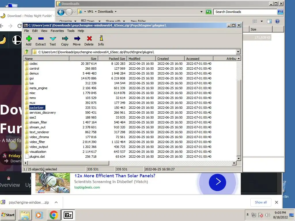Open the View menu
The height and width of the screenshot is (221, 295).
tap(44, 31)
